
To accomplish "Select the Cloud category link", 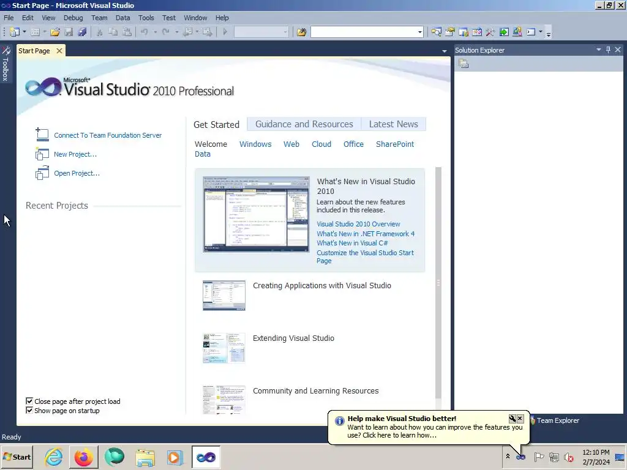I will point(321,144).
